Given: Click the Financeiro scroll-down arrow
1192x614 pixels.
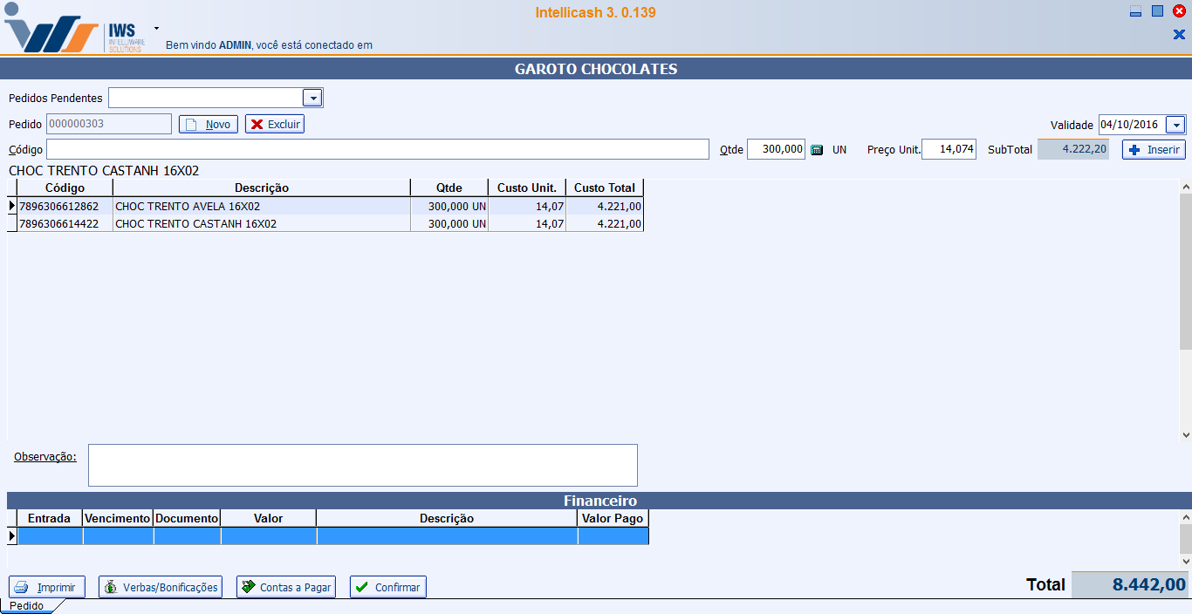Looking at the screenshot, I should (1186, 562).
